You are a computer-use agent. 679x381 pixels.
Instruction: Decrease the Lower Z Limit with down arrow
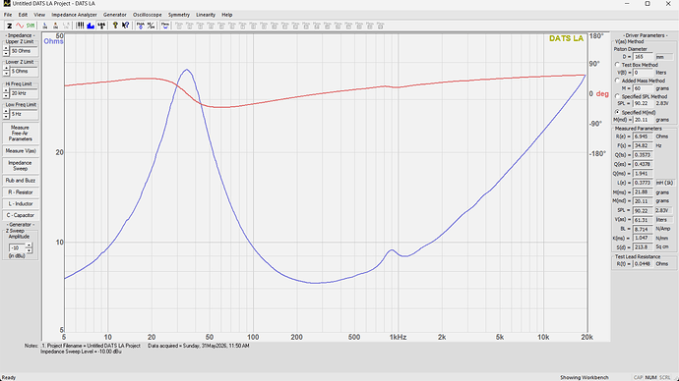(x=6, y=74)
